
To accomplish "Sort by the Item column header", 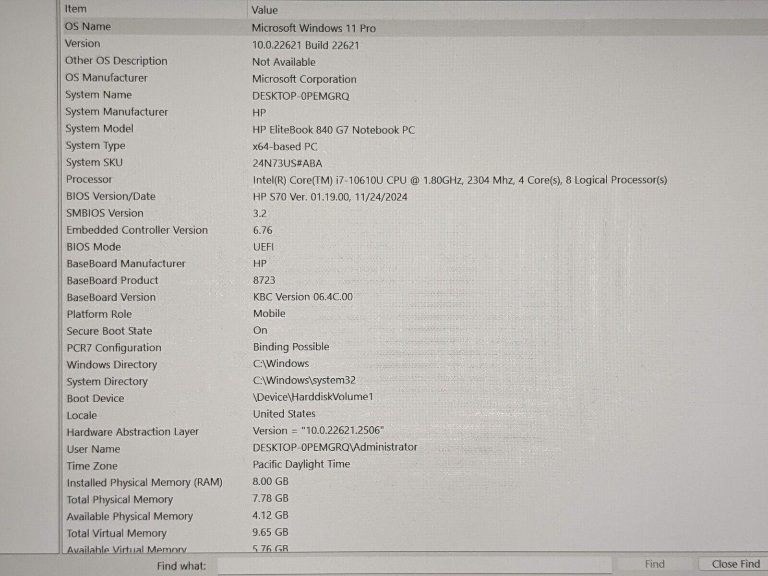I will click(76, 9).
